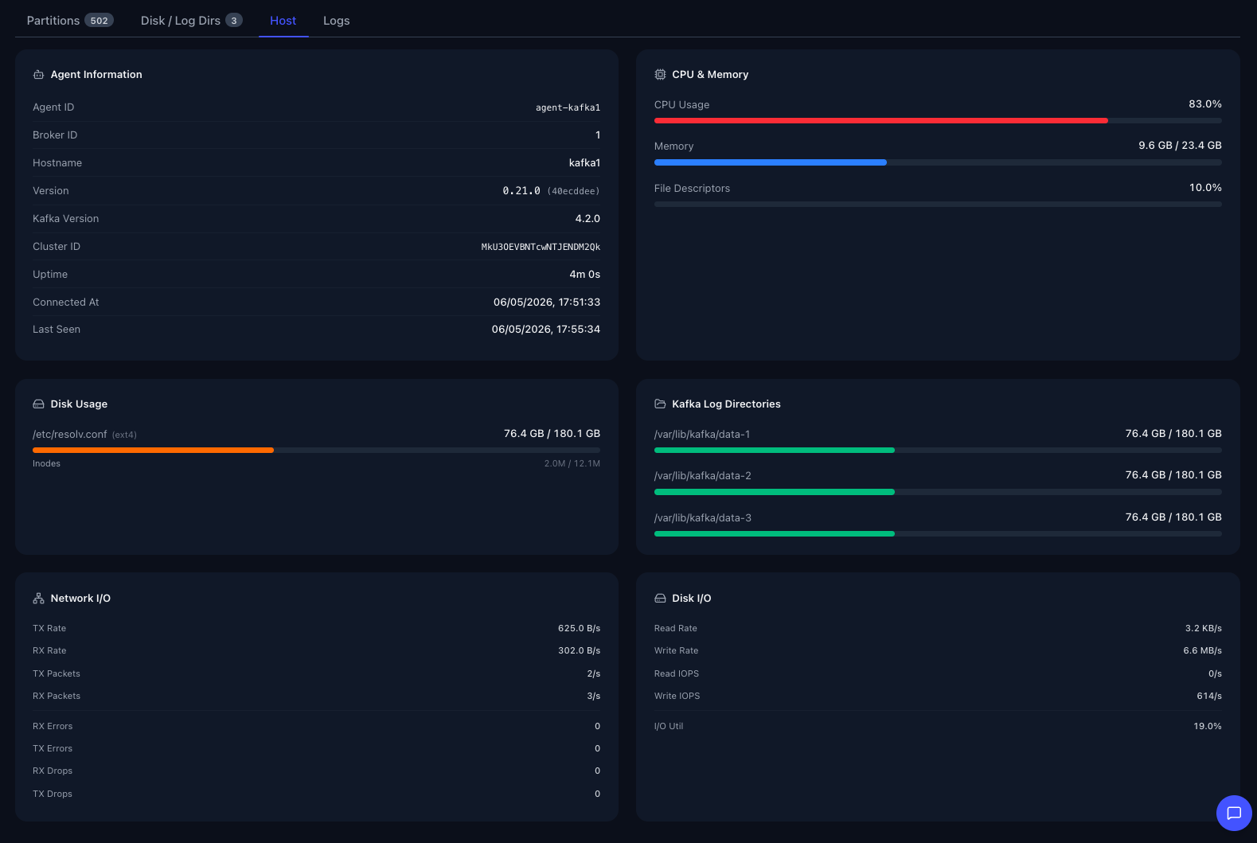Click the data-2 log directory bar
Screen dimensions: 1257x843
pyautogui.click(x=938, y=492)
